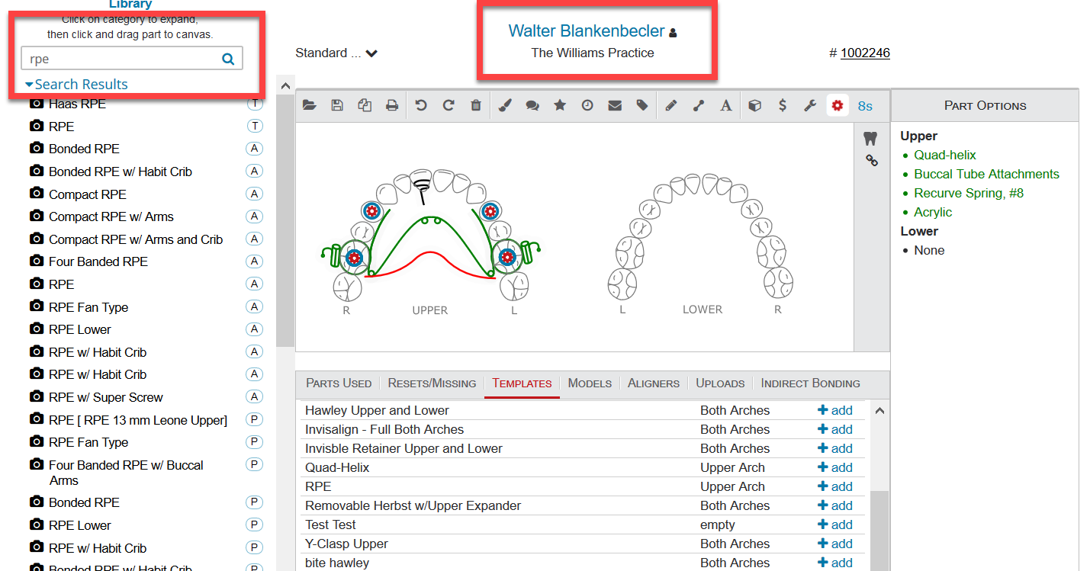
Task: Click the camera icon beside RPE w/ Super Screw
Action: (36, 396)
